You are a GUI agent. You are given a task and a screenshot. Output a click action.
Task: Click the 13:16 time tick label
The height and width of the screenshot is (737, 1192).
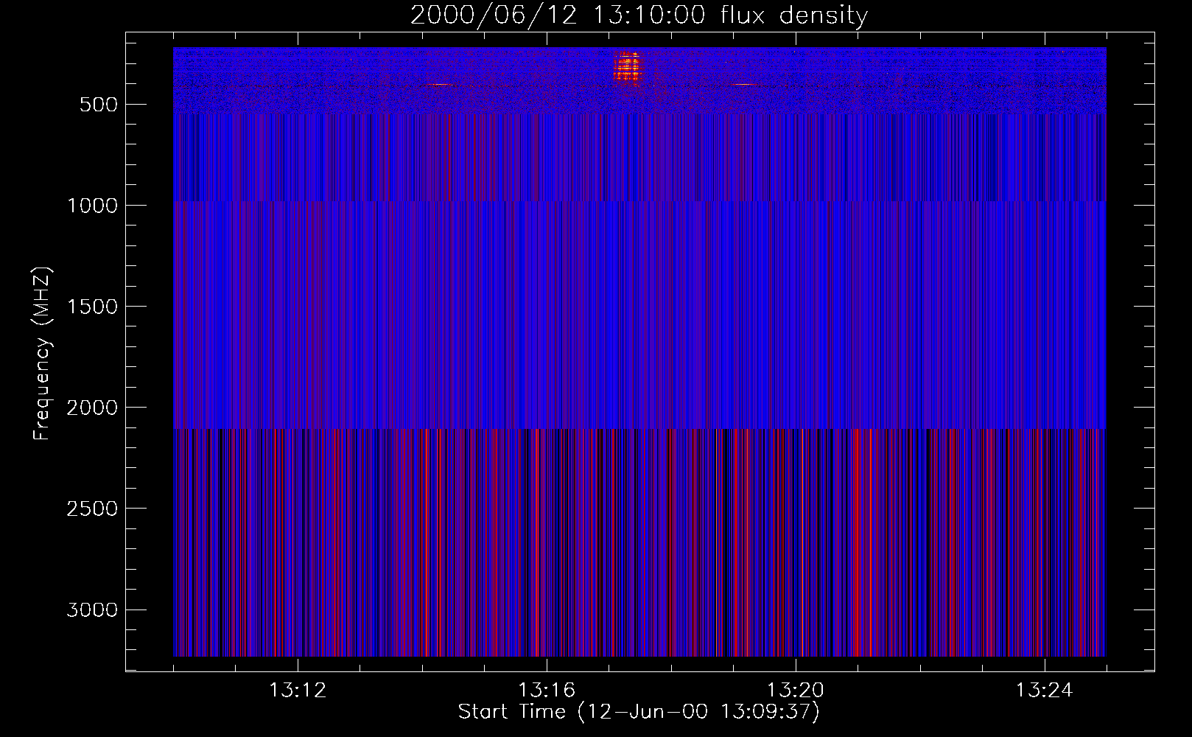(x=547, y=691)
